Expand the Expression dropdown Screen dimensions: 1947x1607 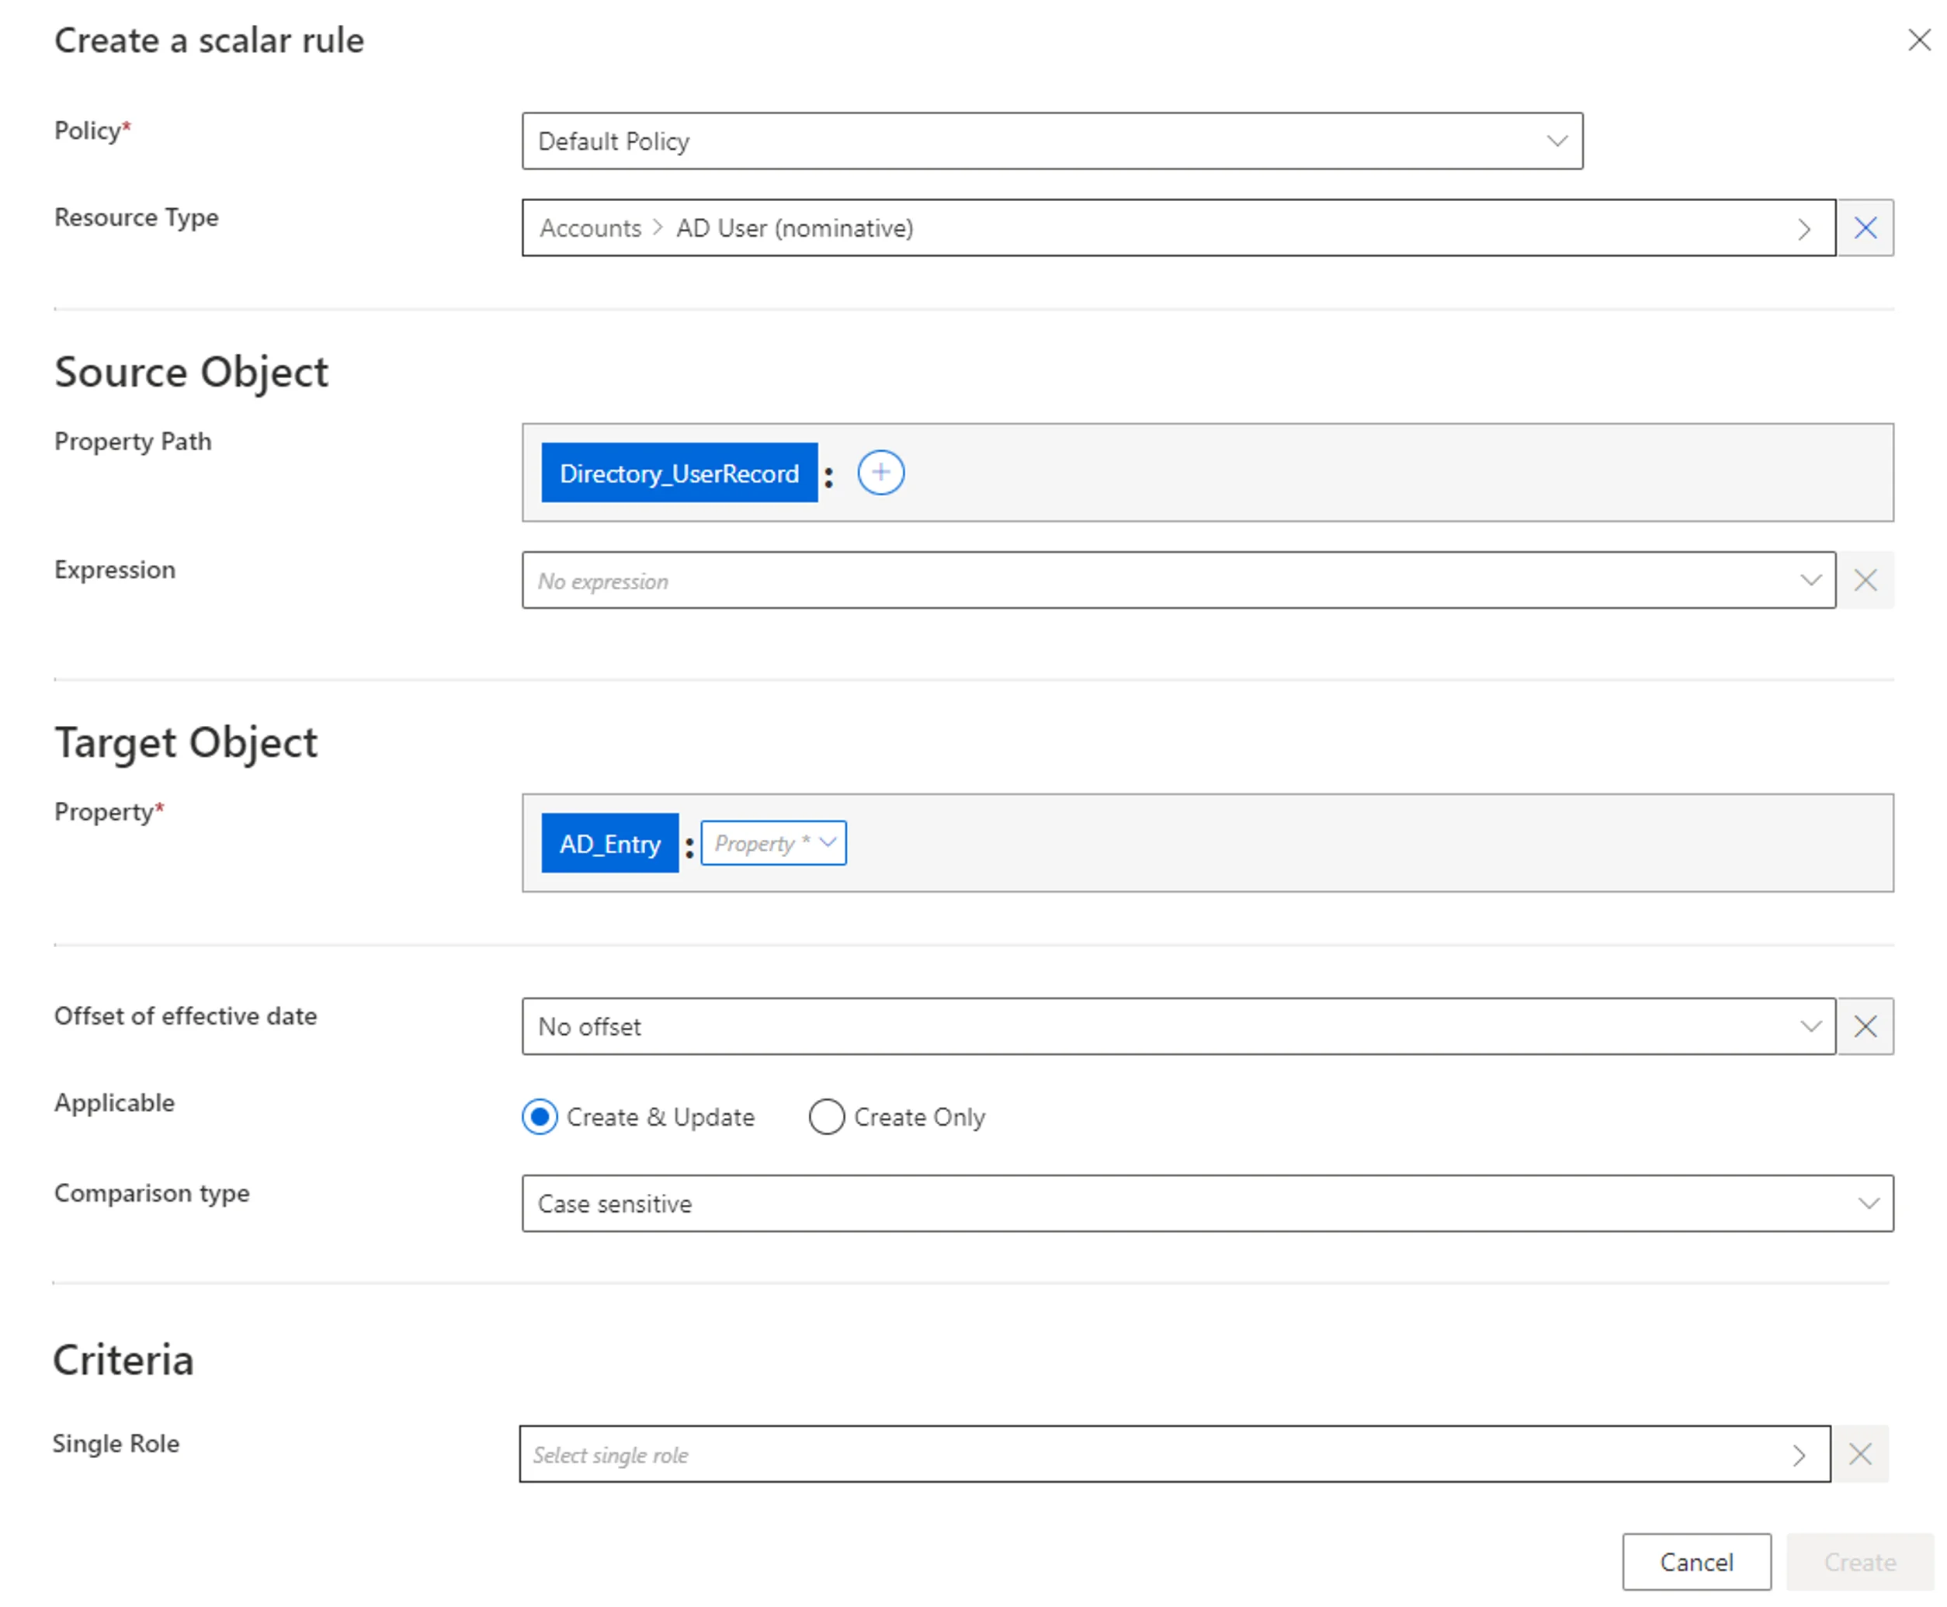[1178, 581]
